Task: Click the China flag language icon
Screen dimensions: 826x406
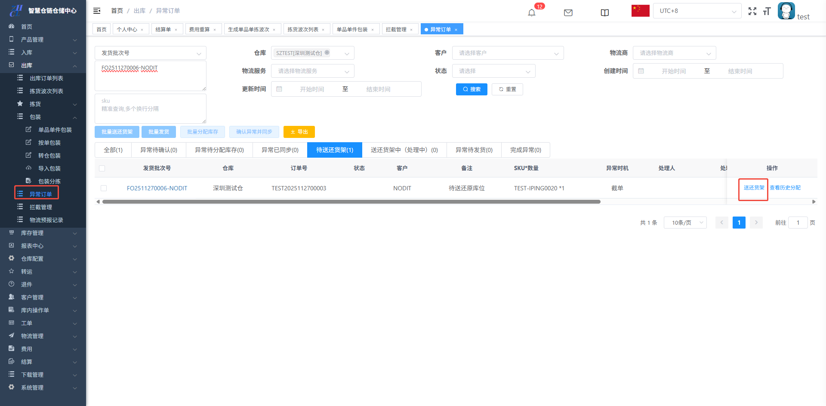Action: pyautogui.click(x=640, y=11)
